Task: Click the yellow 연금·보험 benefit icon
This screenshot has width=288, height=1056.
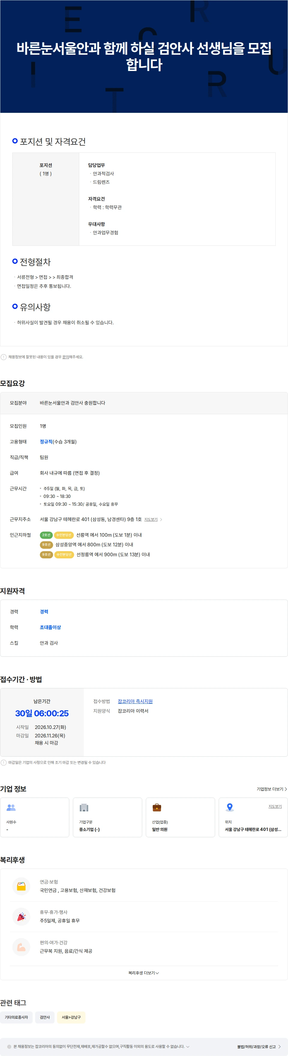Action: (21, 886)
